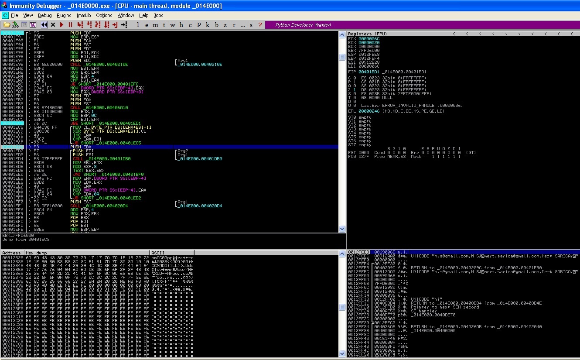This screenshot has width=580, height=360.
Task: Open the Memory map via 'm' button
Action: point(155,25)
